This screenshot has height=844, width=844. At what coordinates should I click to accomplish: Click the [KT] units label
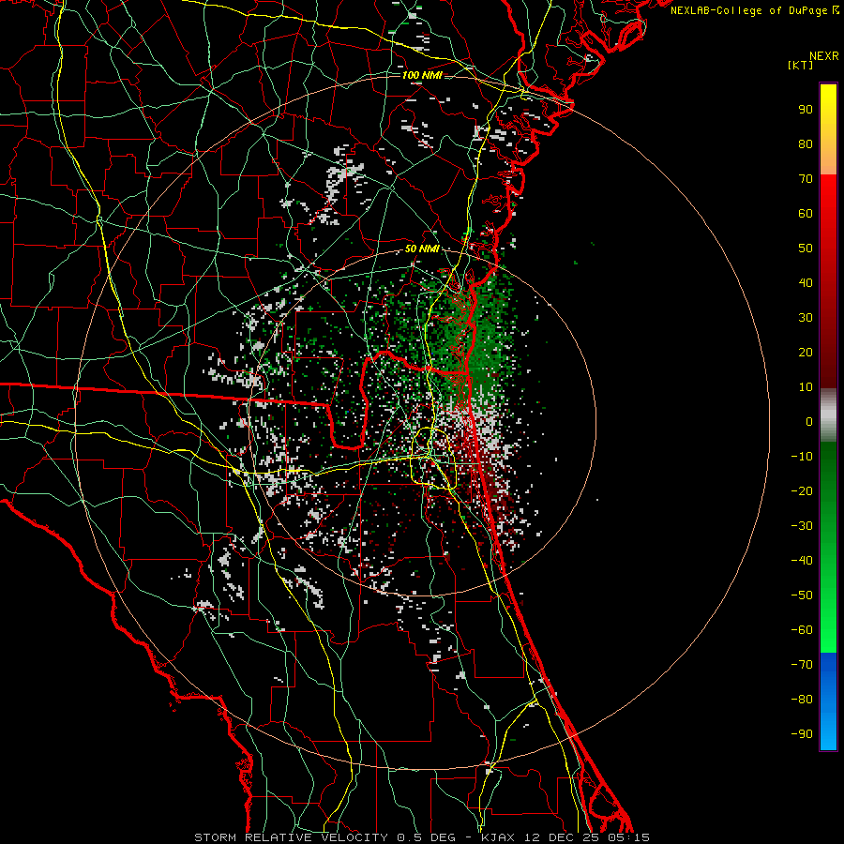tap(801, 65)
